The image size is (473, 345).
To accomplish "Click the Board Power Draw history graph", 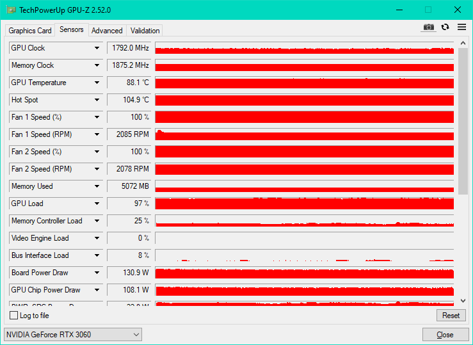I will (x=305, y=272).
